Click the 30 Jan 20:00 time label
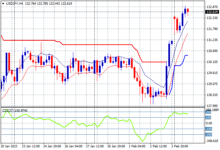220x150 pixels. (x=116, y=146)
